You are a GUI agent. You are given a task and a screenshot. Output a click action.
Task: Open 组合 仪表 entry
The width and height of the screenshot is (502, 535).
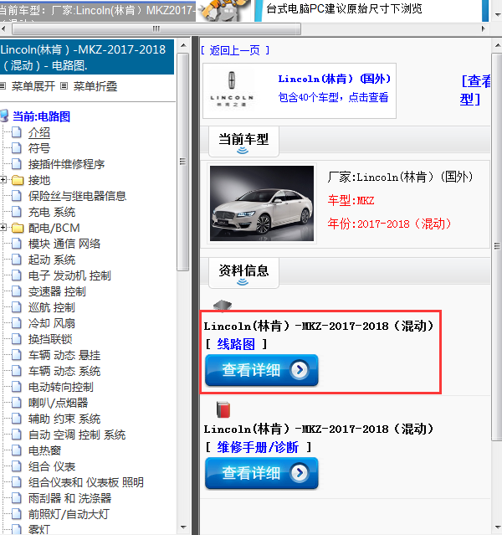pos(52,466)
